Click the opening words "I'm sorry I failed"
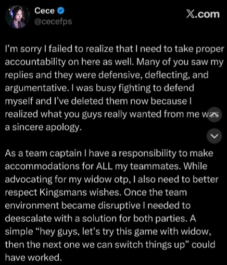This screenshot has height=265, width=227. pos(39,49)
